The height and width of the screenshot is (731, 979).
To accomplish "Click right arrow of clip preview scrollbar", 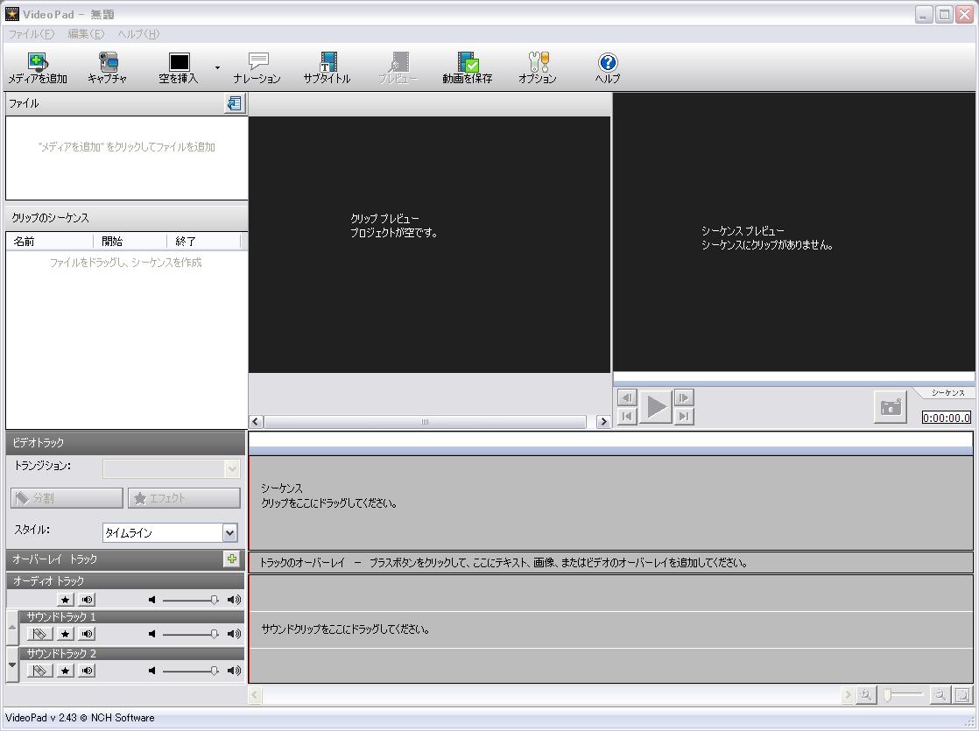I will click(x=602, y=422).
